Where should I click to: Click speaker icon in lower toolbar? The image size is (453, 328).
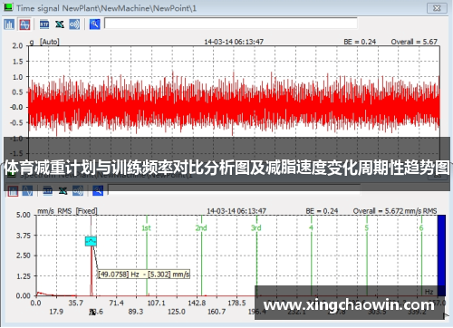pos(78,191)
